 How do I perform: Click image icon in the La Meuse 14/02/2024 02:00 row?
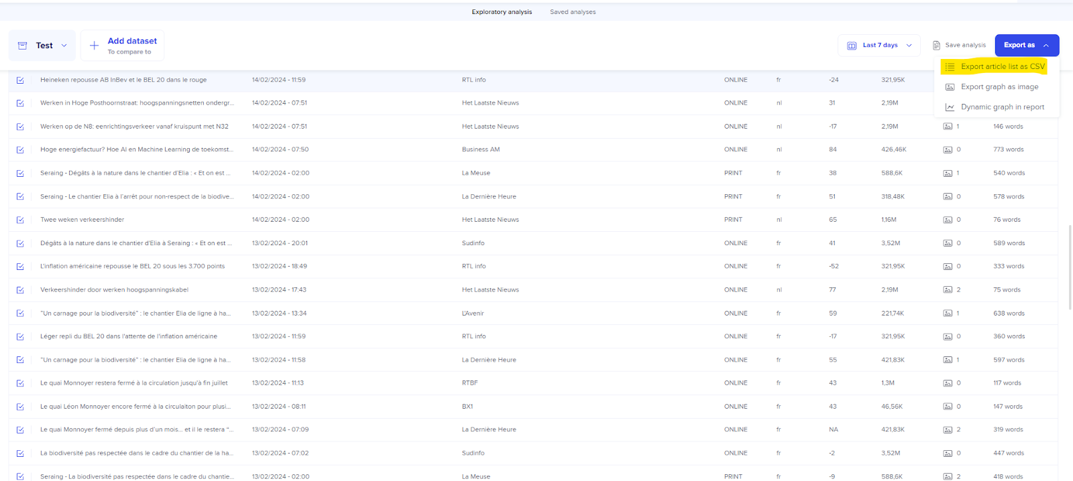(948, 174)
